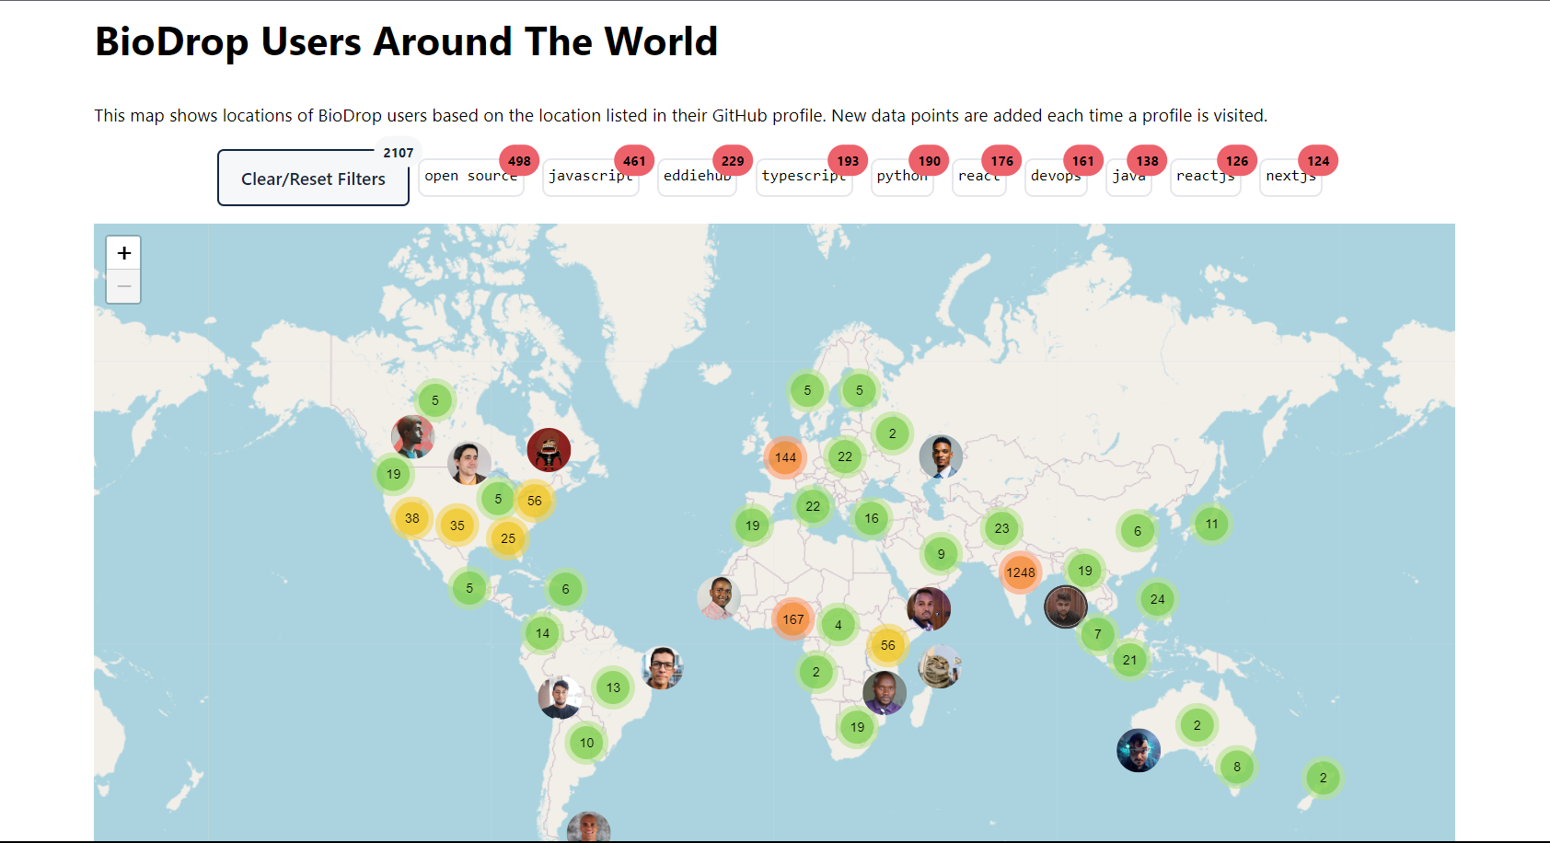
Task: Open the 16 cluster near Turkey
Action: (871, 518)
